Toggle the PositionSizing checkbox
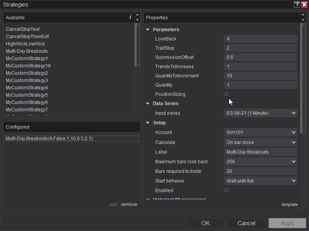Screen dimensions: 309x231 [226, 94]
